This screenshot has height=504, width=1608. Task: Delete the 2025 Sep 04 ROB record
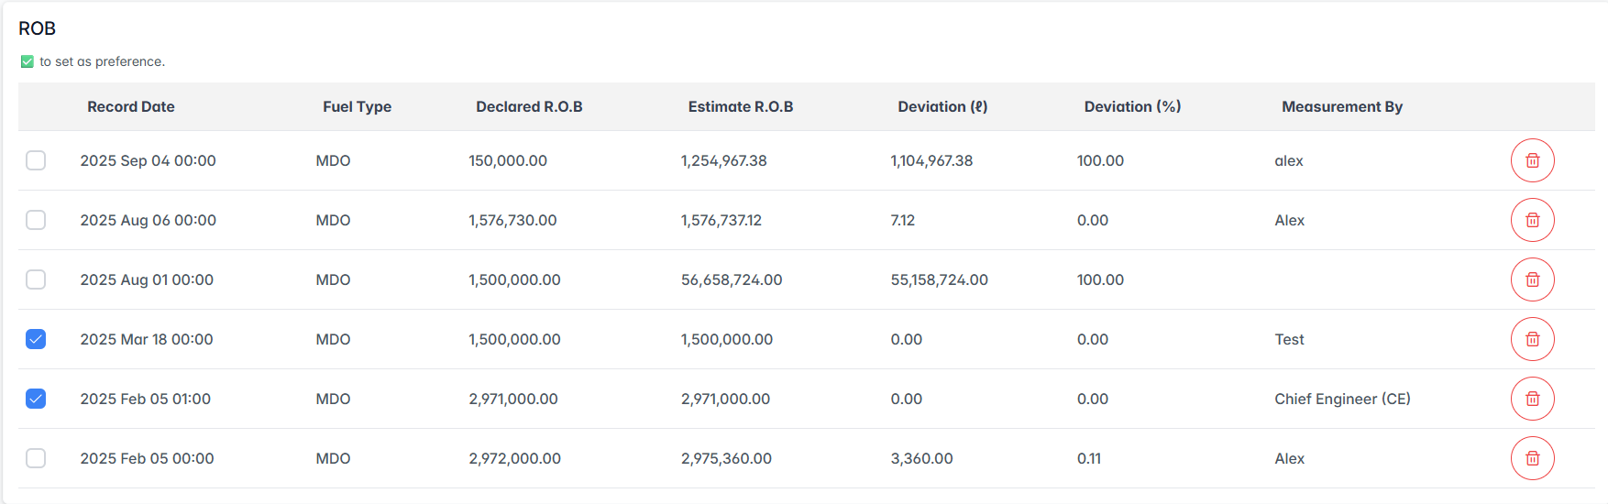pyautogui.click(x=1532, y=160)
